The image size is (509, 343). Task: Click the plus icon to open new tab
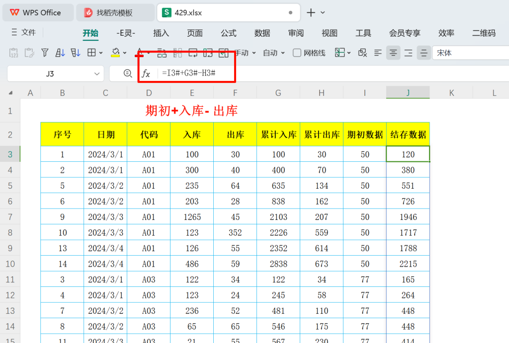311,12
